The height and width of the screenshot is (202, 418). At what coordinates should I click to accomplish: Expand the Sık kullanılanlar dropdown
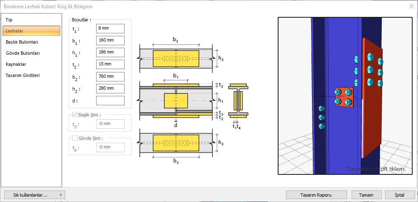tap(33, 195)
